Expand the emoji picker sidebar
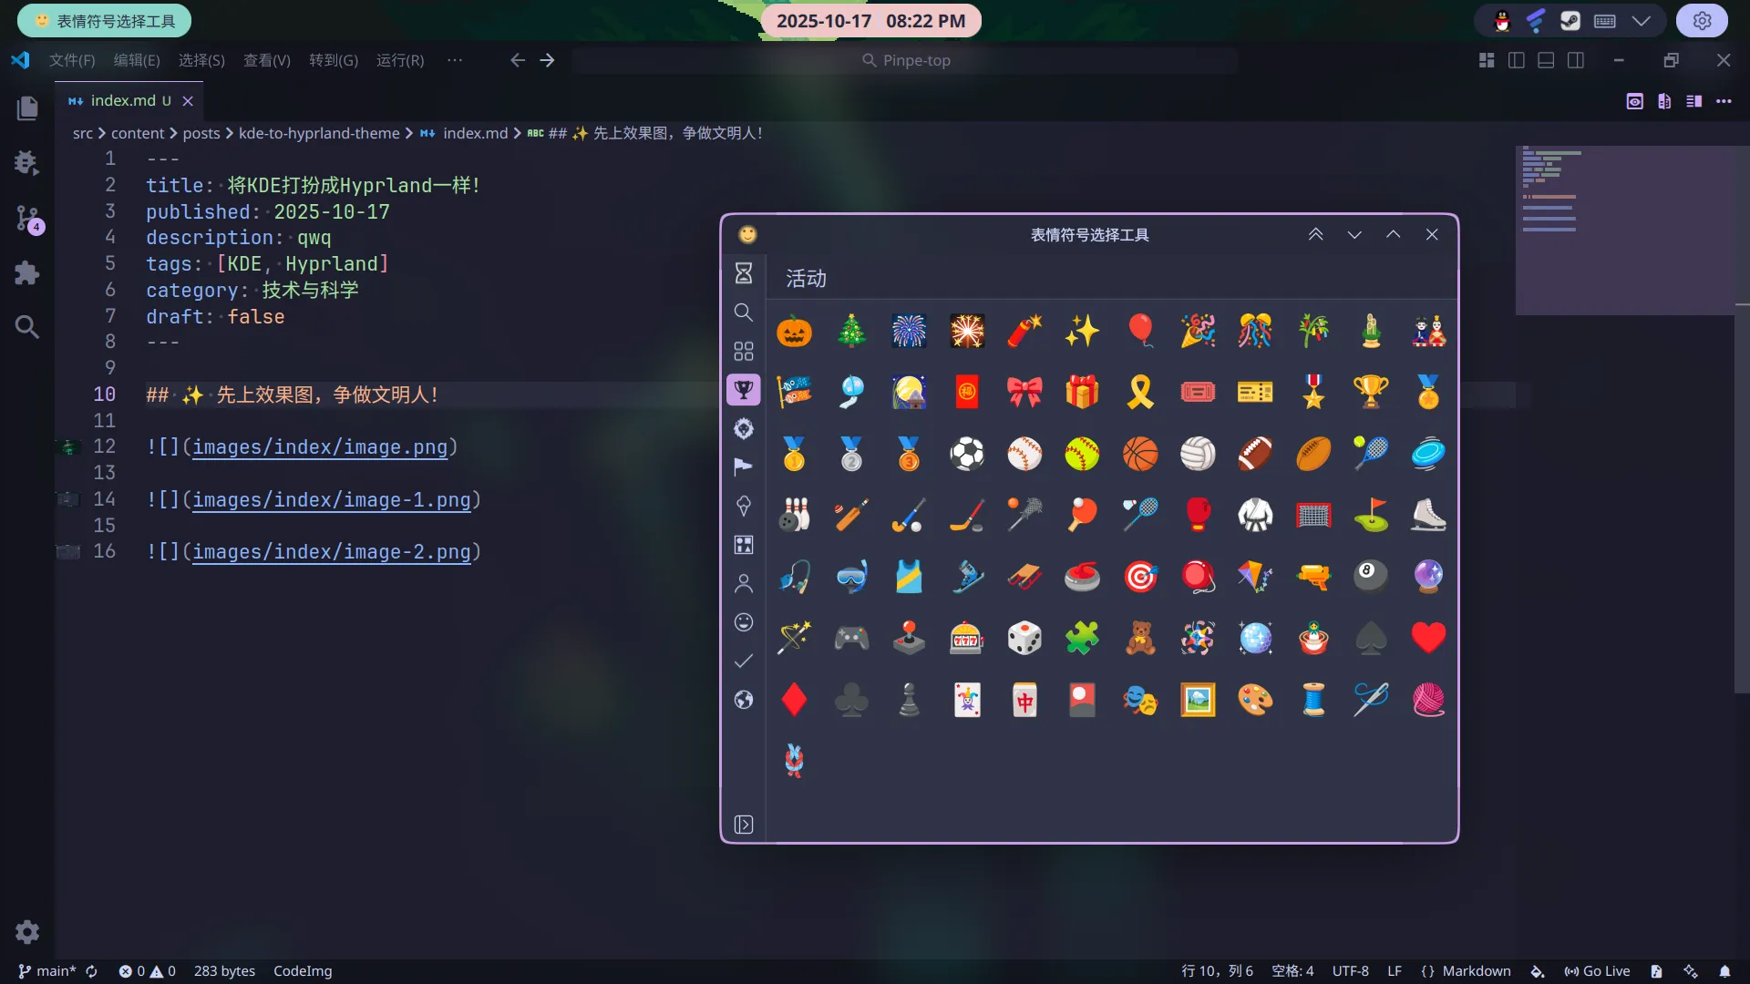1750x984 pixels. coord(744,825)
